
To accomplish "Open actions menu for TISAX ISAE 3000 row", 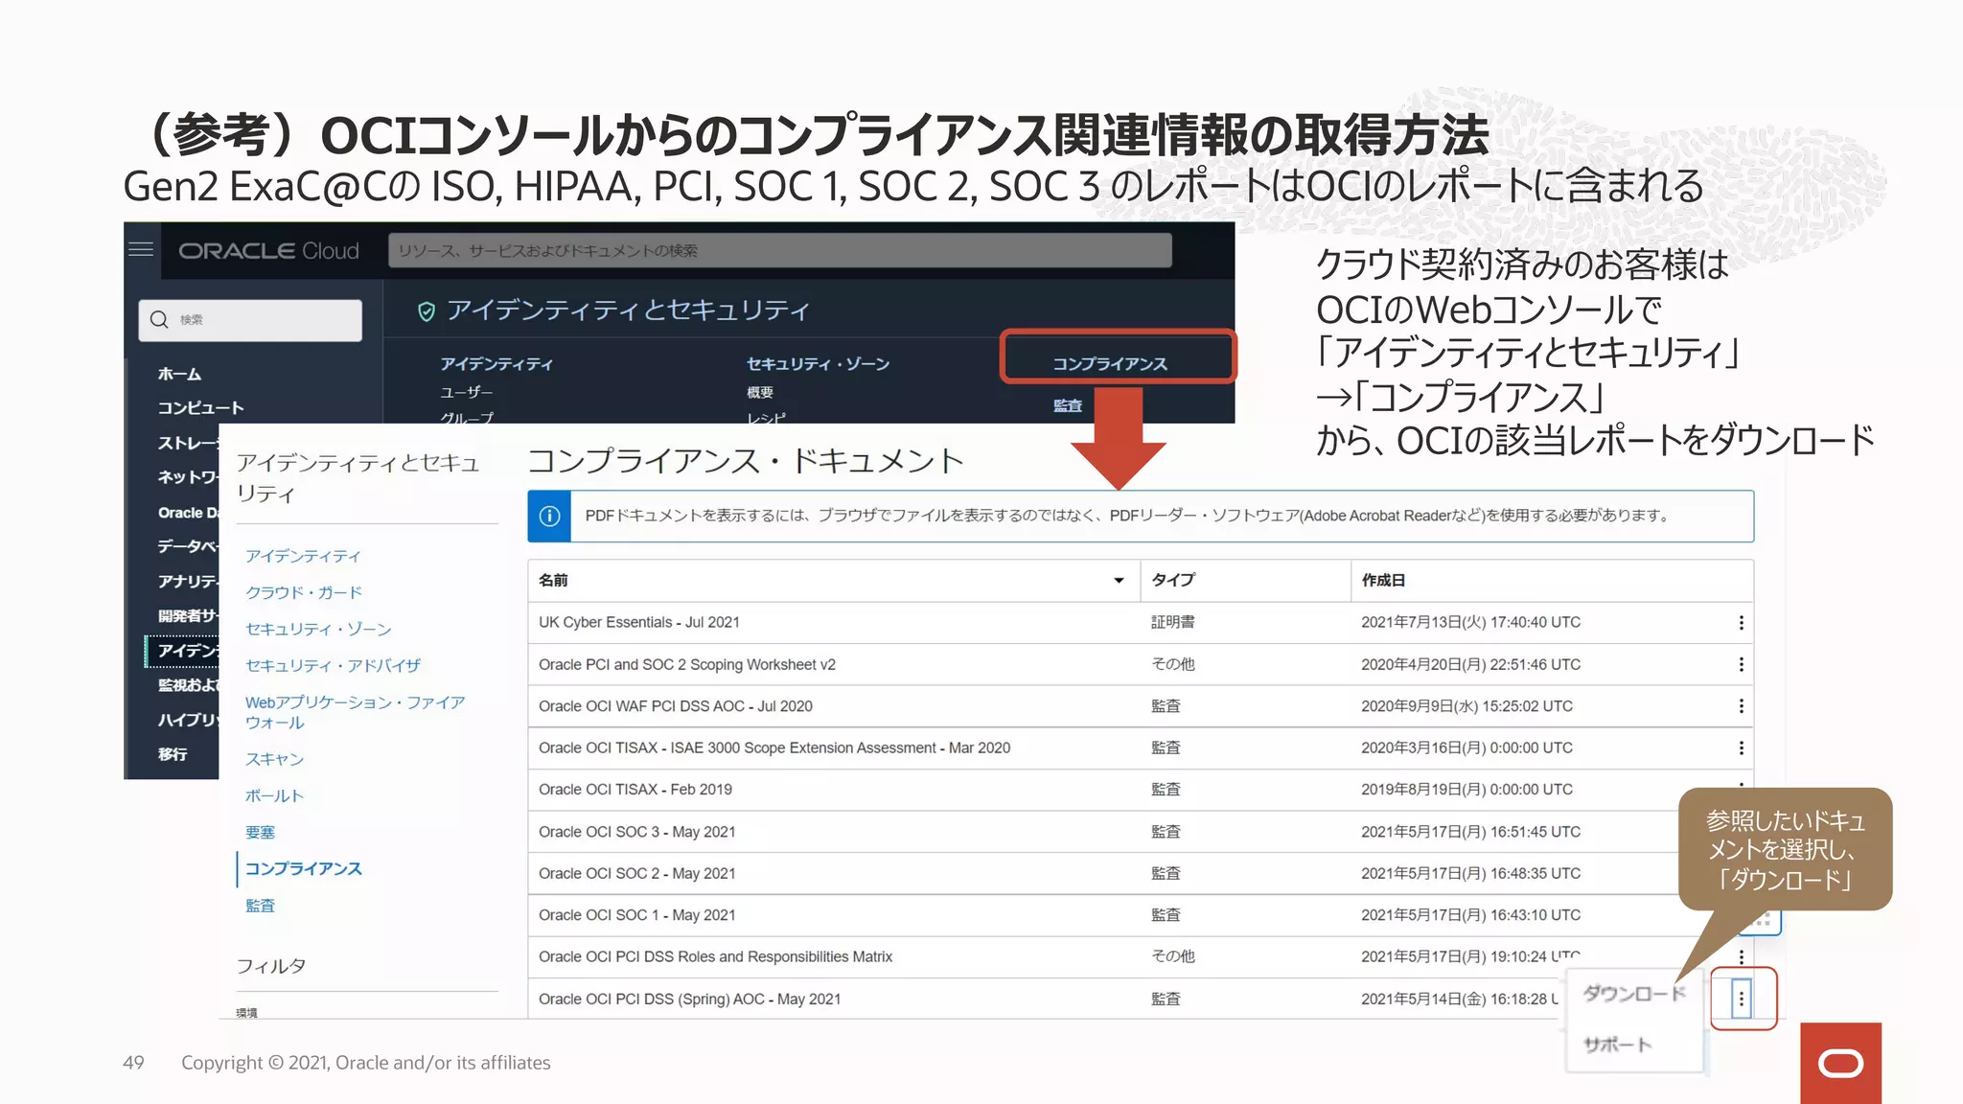I will [1741, 747].
